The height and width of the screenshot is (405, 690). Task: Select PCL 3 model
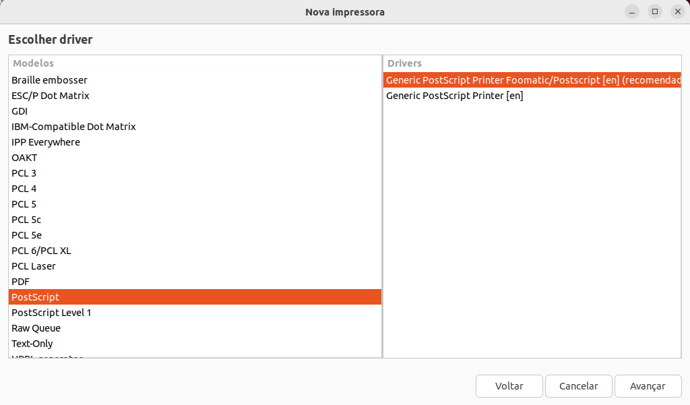click(x=24, y=173)
